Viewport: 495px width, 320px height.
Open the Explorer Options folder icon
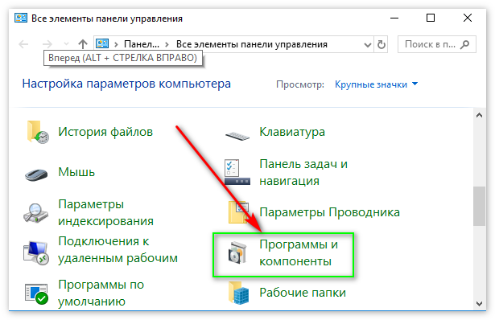pos(239,212)
